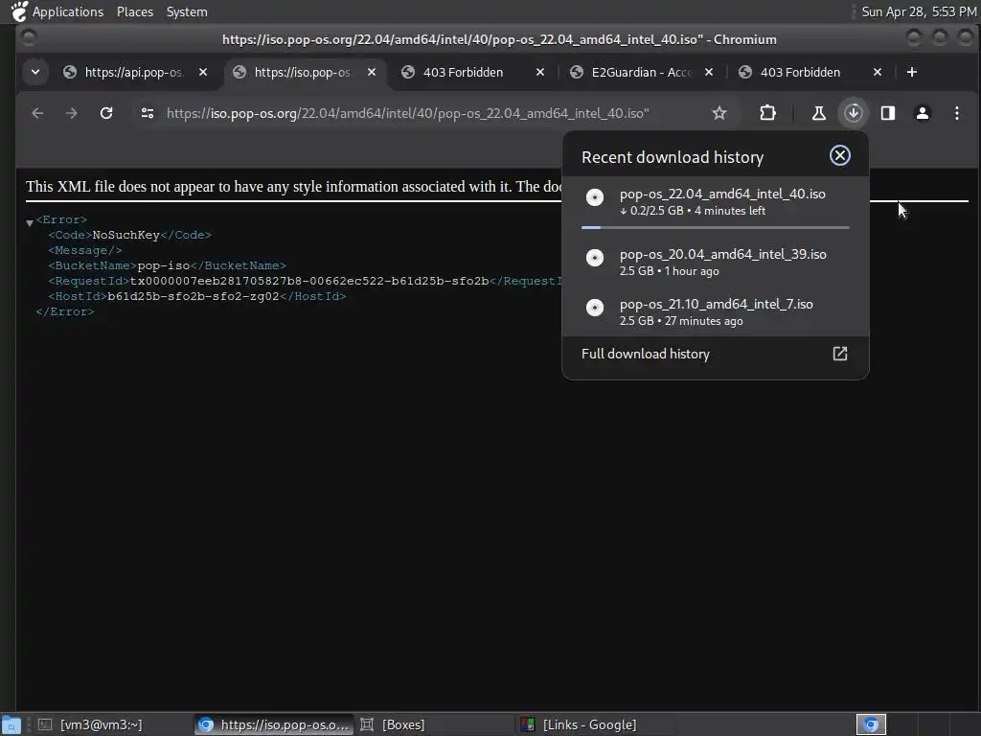
Task: Click the NoSuchKey code text
Action: 125,235
